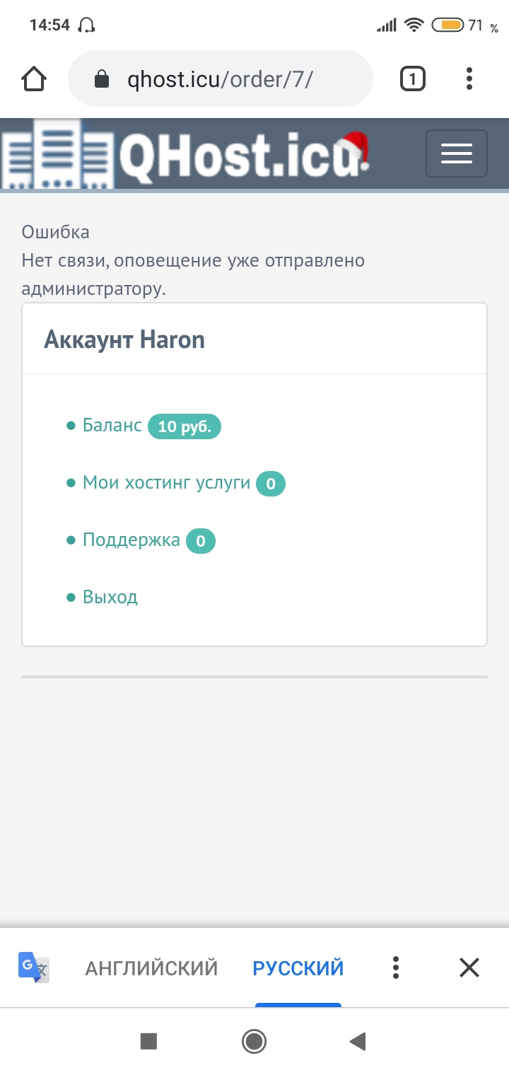Screen dimensions: 509x1075
Task: Open the Баланс link
Action: tap(112, 425)
